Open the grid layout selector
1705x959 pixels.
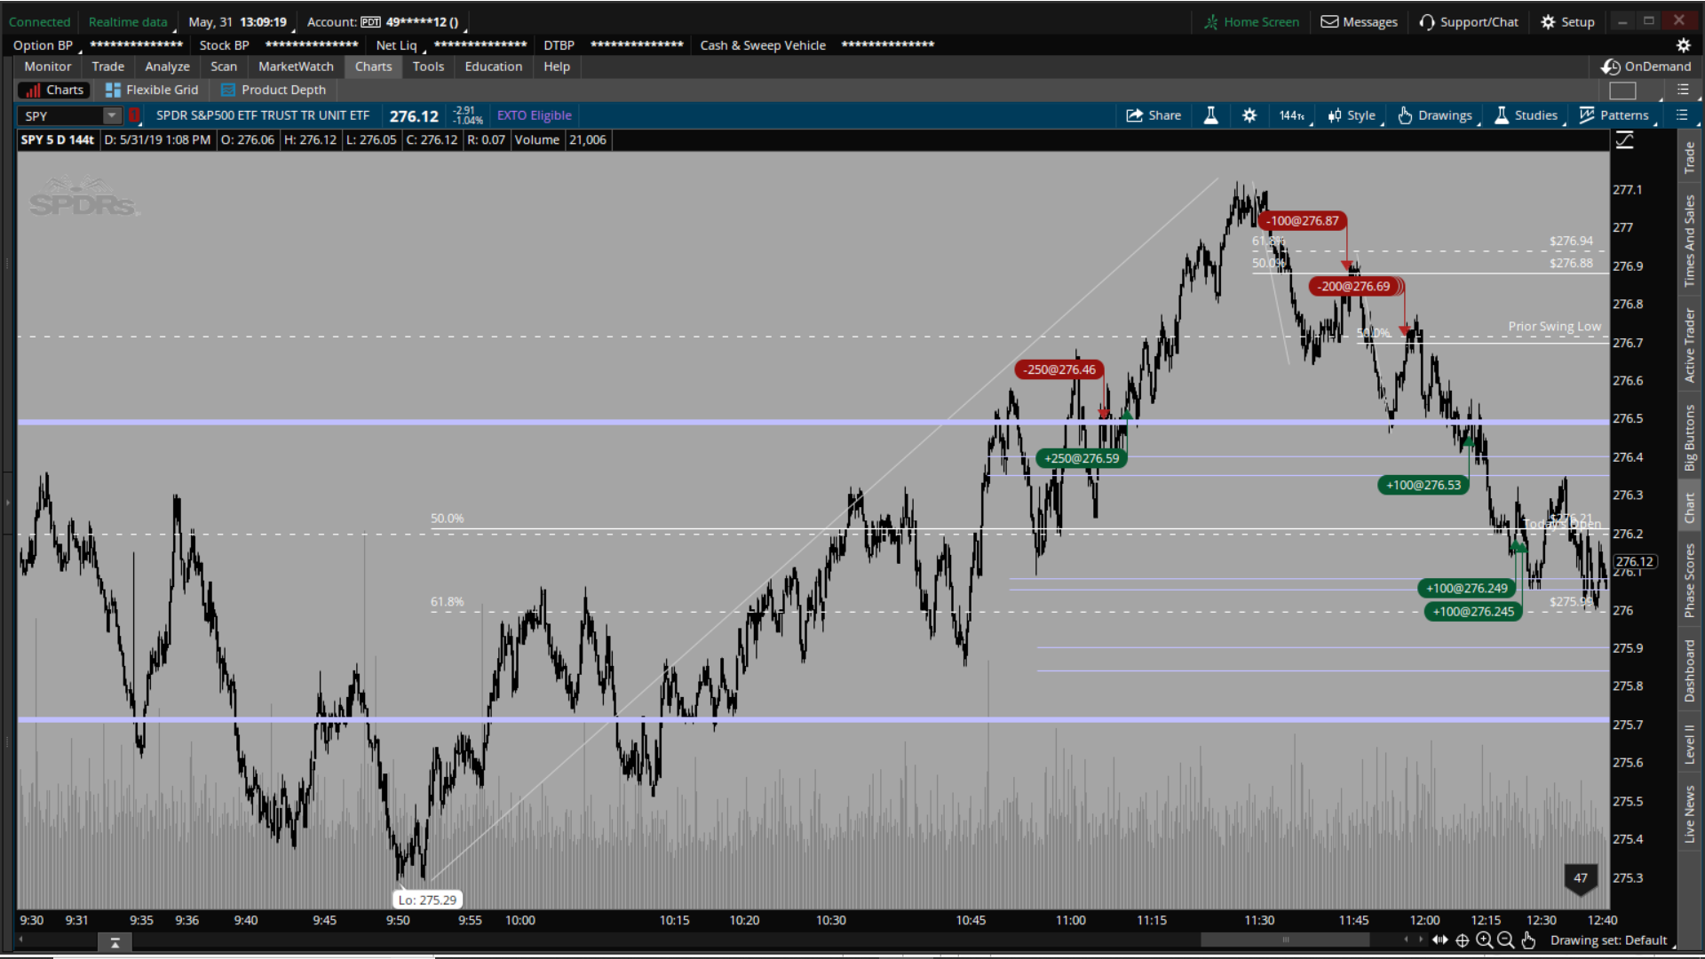[1622, 91]
